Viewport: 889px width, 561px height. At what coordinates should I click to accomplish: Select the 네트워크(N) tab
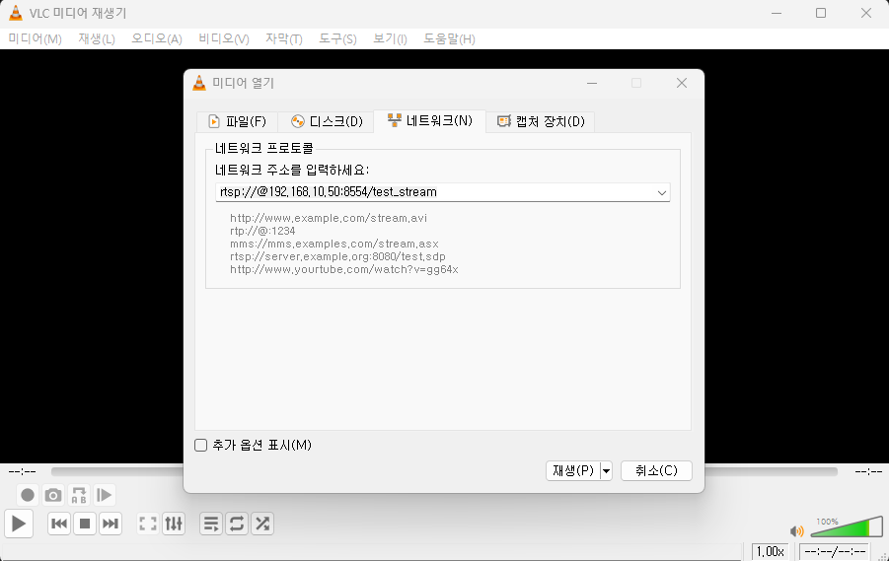430,120
